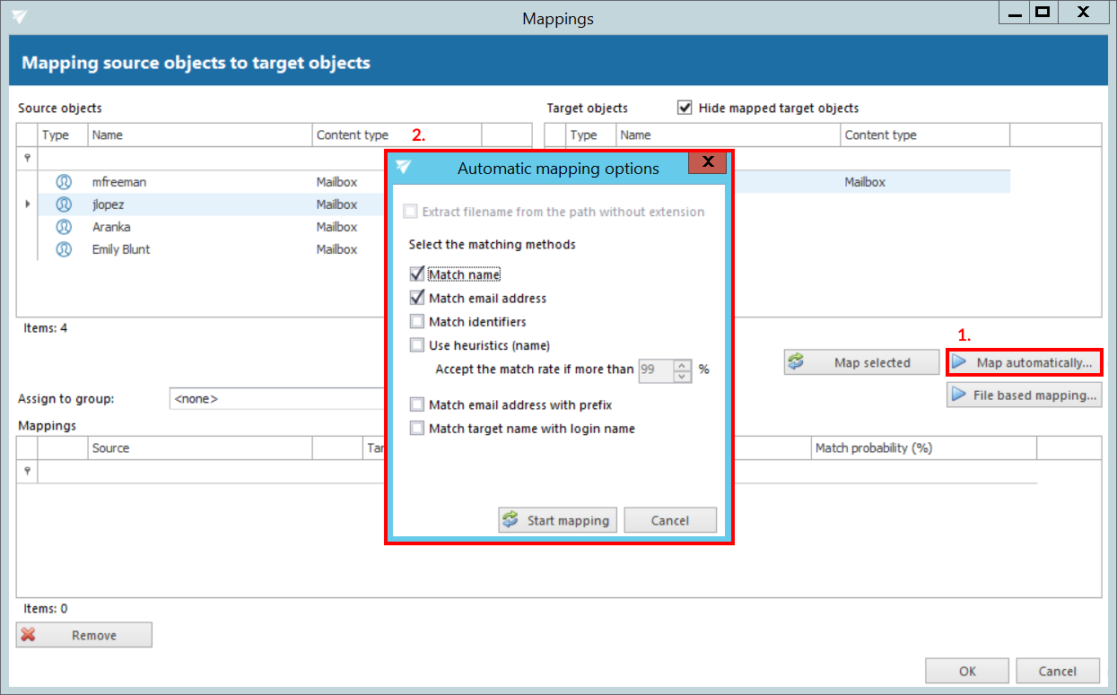Image resolution: width=1117 pixels, height=695 pixels.
Task: Toggle Hide mapped target objects
Action: coord(685,108)
